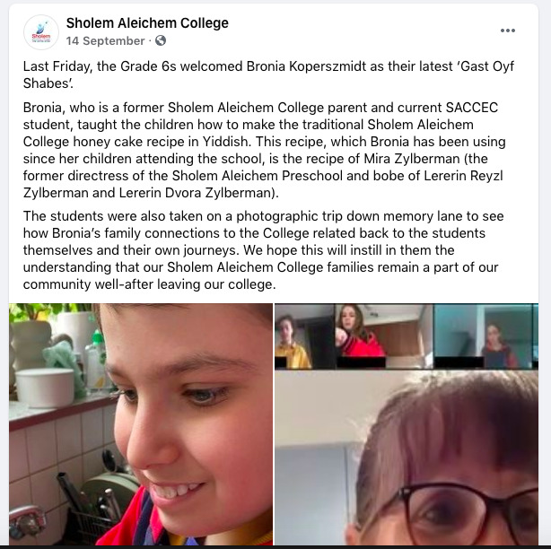Click the video tile of student in yellow

point(304,336)
